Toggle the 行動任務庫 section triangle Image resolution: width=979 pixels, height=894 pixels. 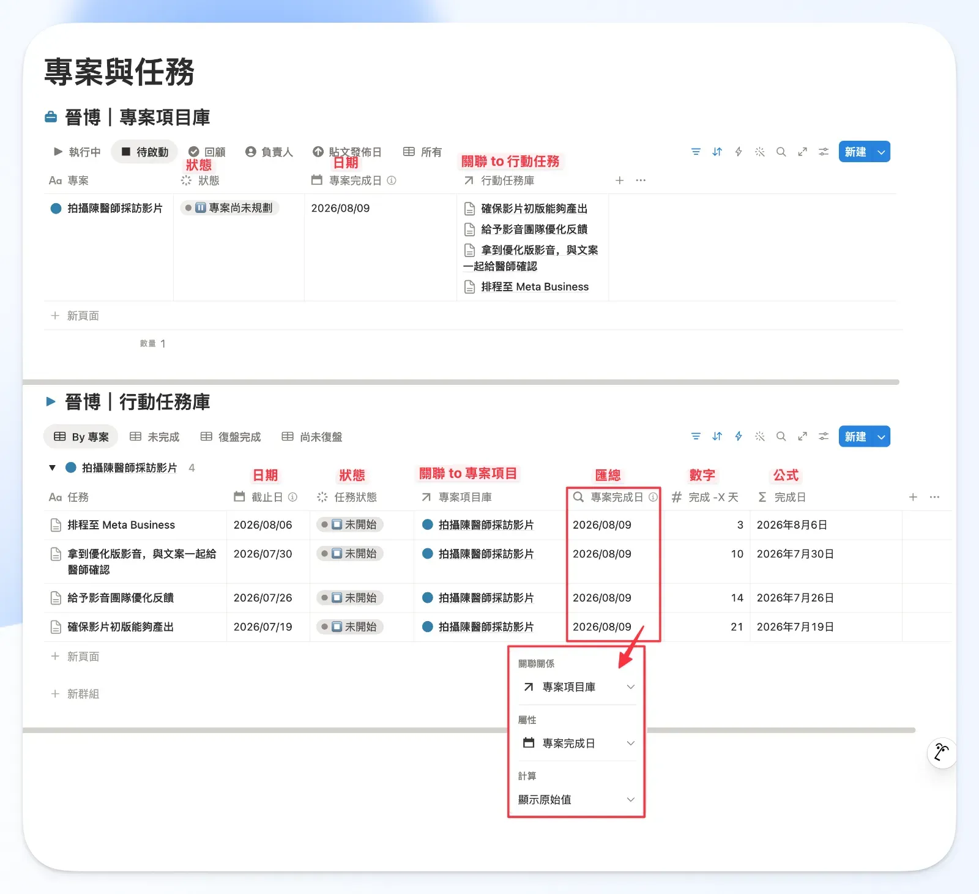[51, 402]
